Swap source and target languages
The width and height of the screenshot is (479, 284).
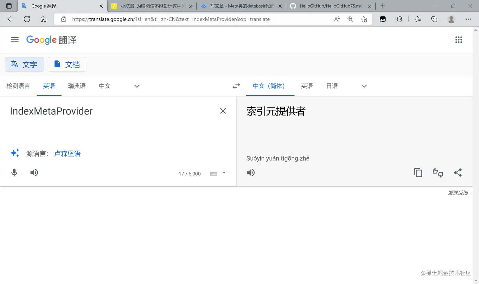tap(236, 86)
